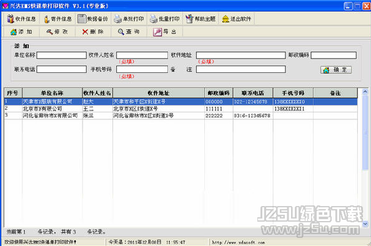Click status bar website URL

coord(238,242)
